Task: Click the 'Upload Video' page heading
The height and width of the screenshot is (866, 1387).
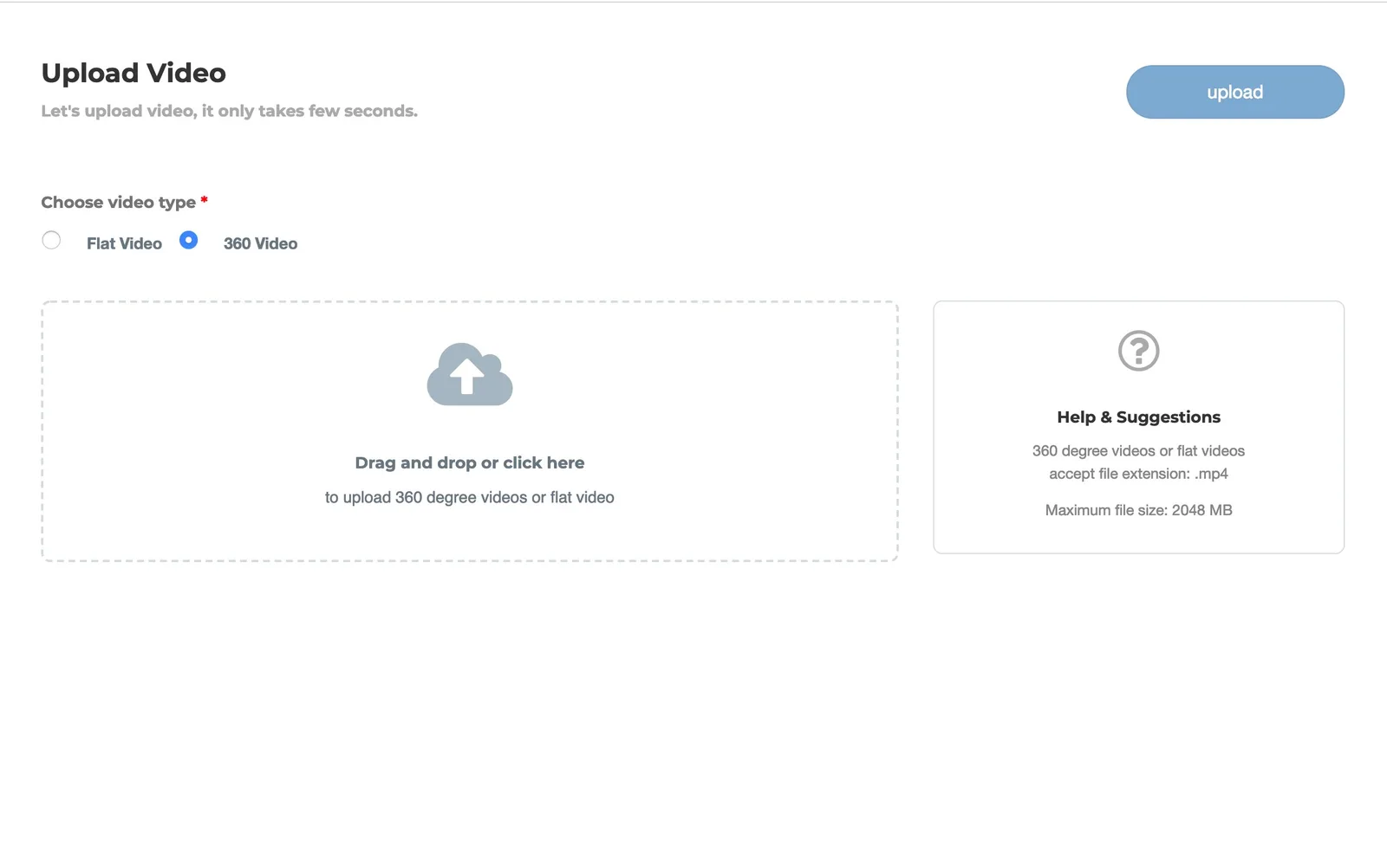Action: click(x=133, y=73)
